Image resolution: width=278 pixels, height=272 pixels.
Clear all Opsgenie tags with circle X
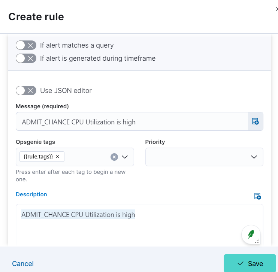[x=114, y=157]
